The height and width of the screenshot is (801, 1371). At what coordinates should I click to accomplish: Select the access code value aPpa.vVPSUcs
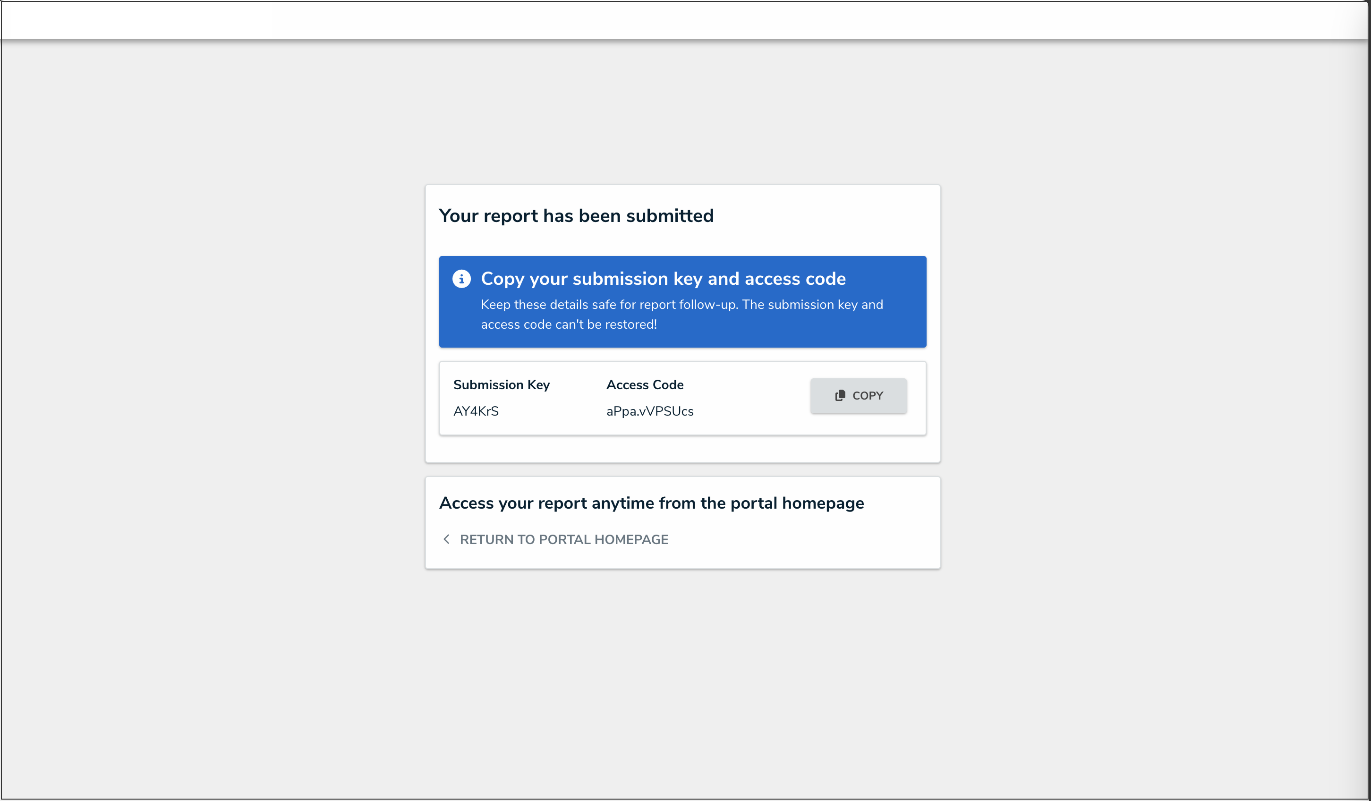tap(649, 411)
